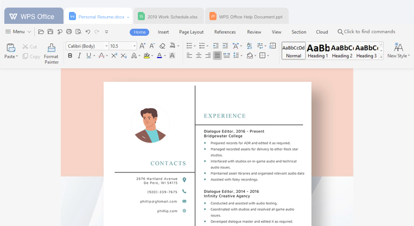This screenshot has width=414, height=226.
Task: Select the Heading 1 style
Action: point(318,50)
